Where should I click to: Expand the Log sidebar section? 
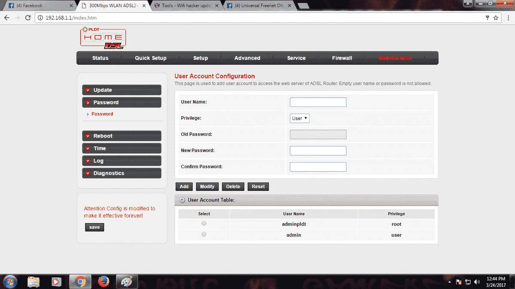pos(121,161)
